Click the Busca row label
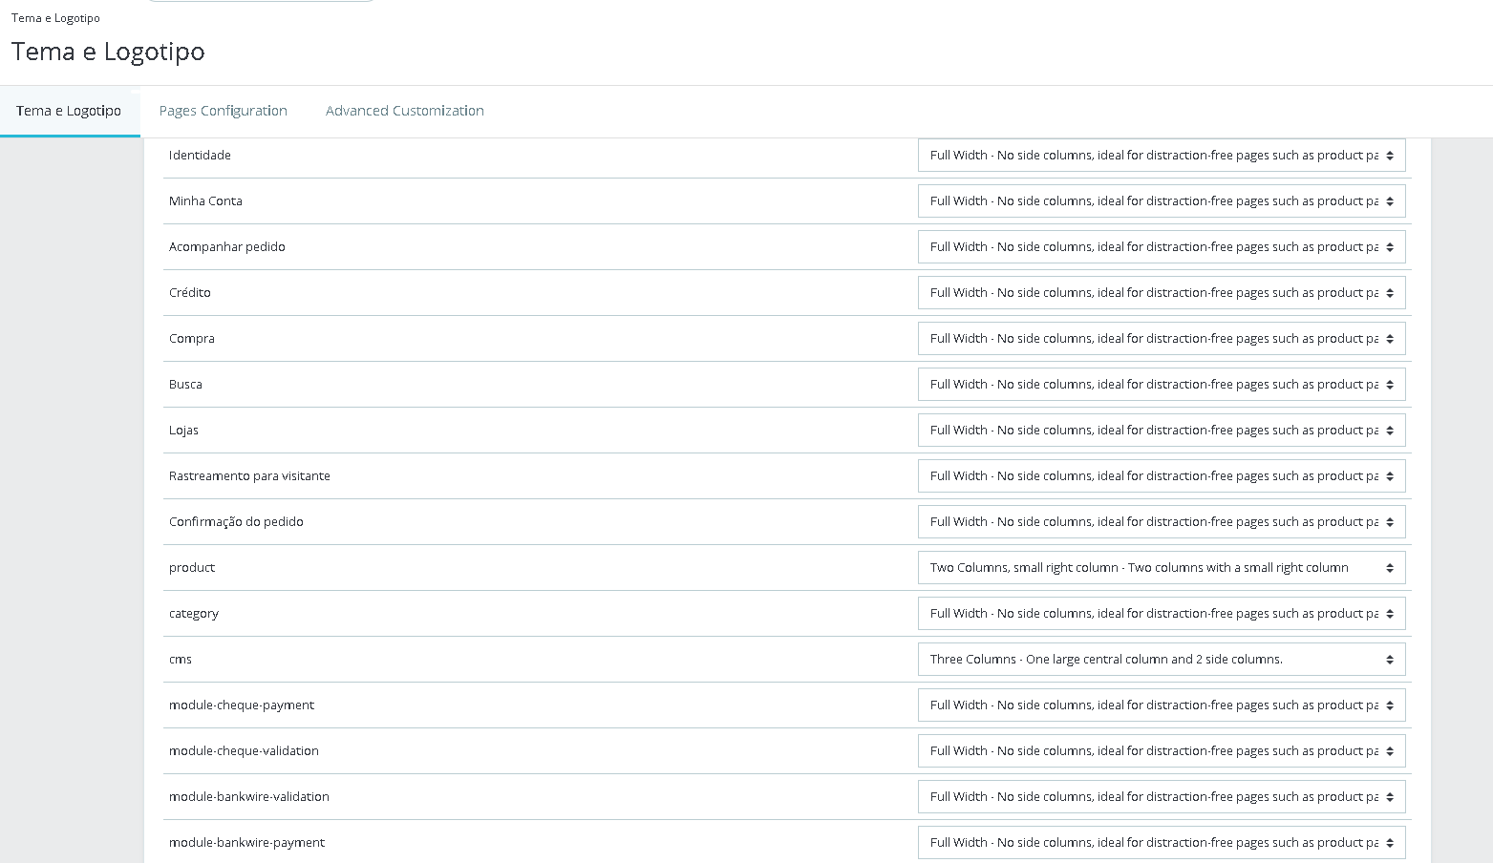Viewport: 1493px width, 863px height. [x=185, y=385]
